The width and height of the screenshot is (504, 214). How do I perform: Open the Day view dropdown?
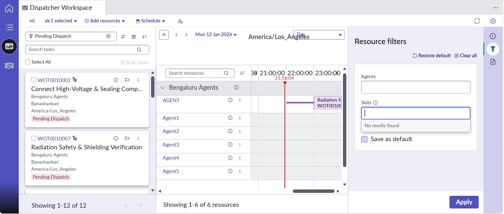tap(319, 35)
